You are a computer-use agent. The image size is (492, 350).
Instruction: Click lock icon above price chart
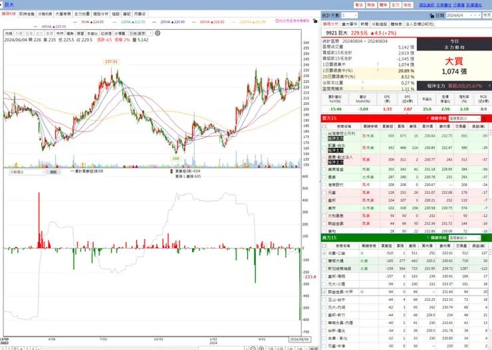[315, 21]
